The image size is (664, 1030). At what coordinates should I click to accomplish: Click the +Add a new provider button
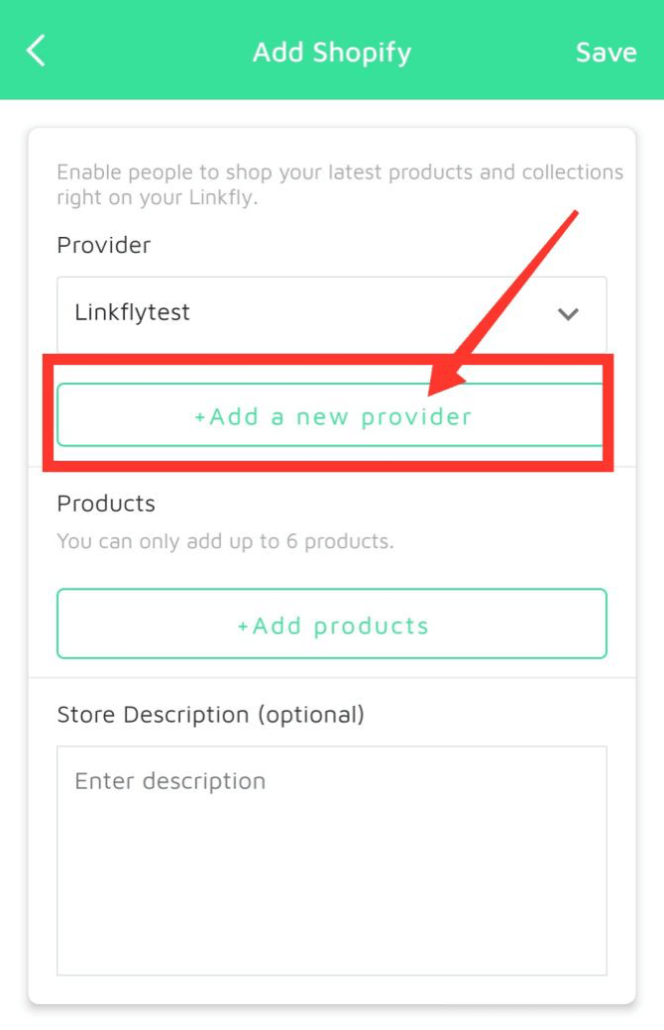(330, 415)
